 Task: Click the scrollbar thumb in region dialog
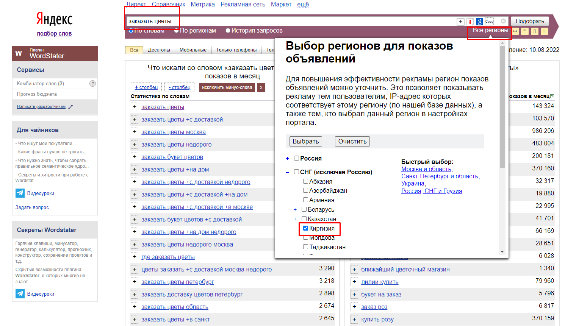click(502, 107)
